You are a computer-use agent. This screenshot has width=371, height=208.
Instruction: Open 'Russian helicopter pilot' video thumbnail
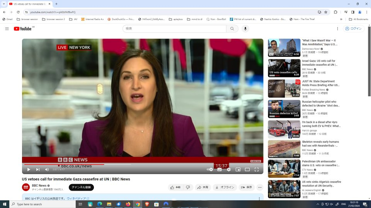pos(284,109)
